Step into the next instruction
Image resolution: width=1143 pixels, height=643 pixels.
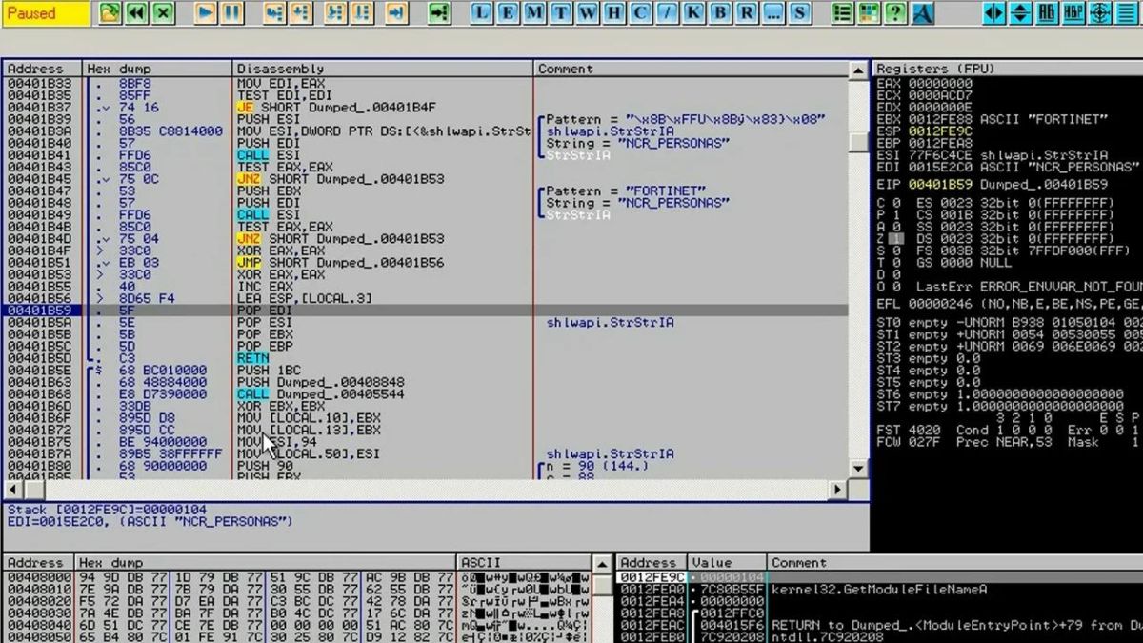(x=274, y=13)
